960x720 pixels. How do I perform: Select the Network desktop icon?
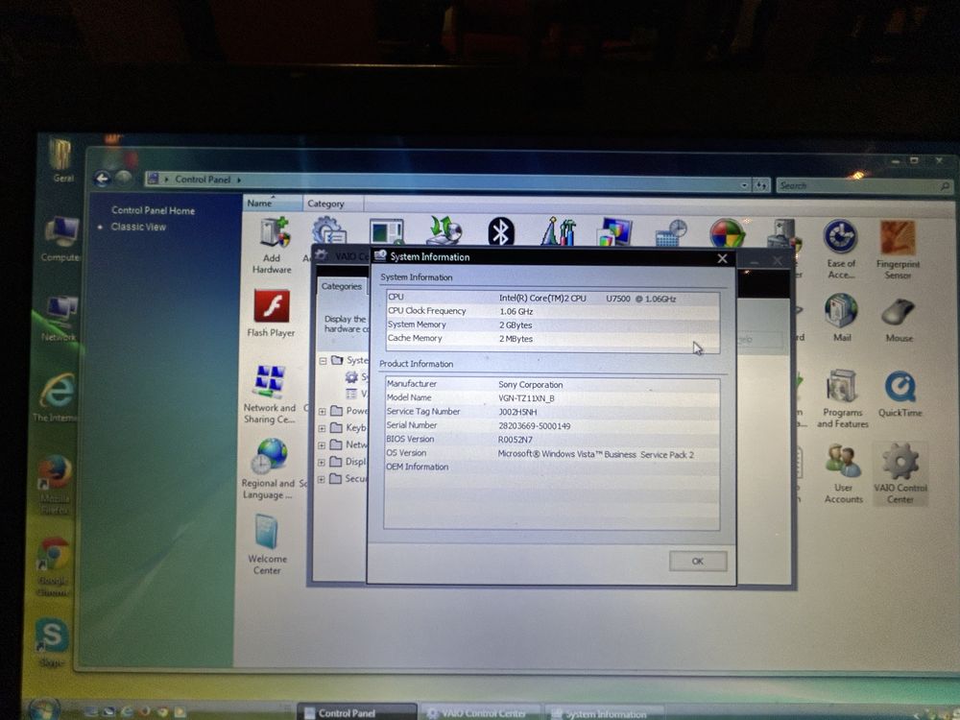point(60,319)
